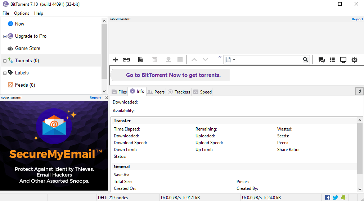
Task: Click the Torrents arrows icon
Action: [10, 60]
